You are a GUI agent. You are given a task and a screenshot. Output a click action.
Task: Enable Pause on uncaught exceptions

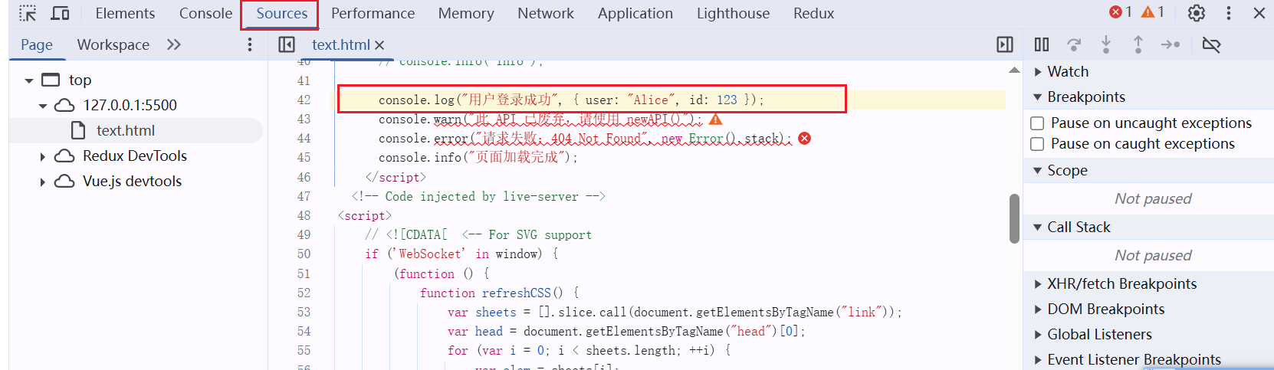1037,123
